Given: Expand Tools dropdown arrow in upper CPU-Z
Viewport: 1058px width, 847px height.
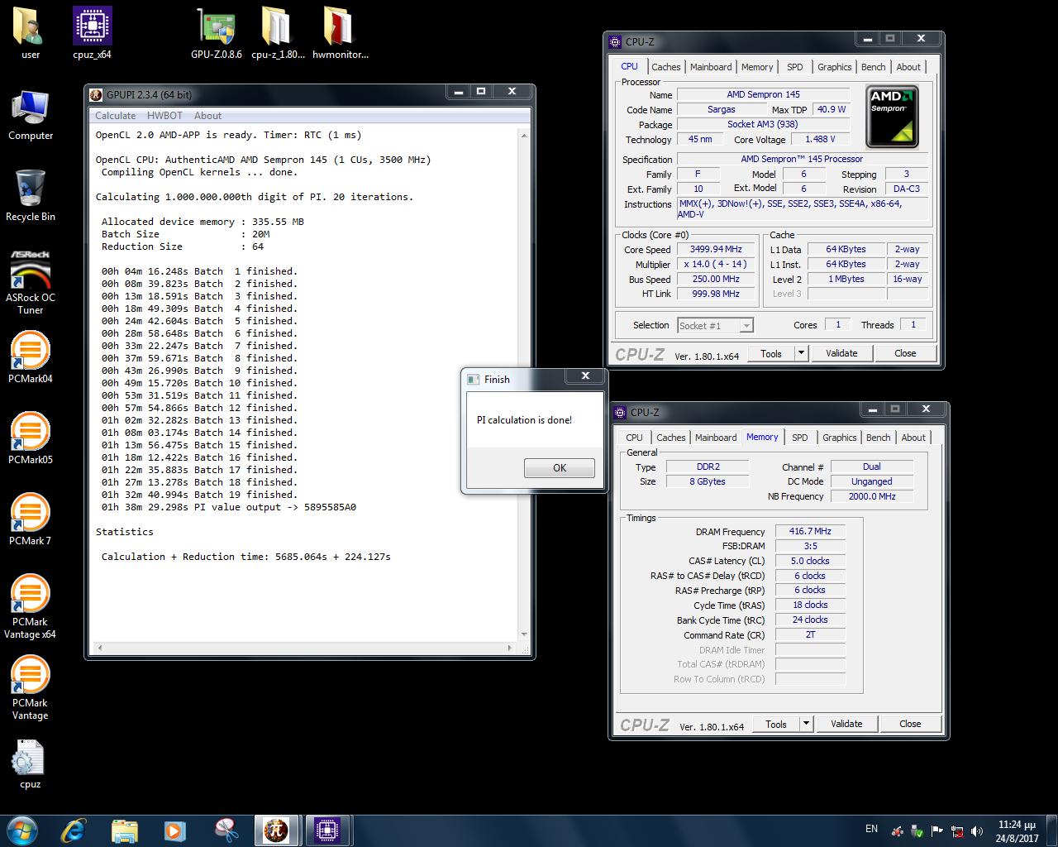Looking at the screenshot, I should point(800,353).
